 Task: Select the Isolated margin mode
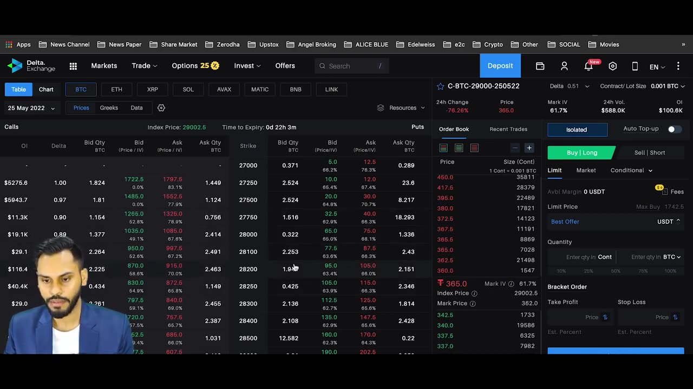pos(577,130)
